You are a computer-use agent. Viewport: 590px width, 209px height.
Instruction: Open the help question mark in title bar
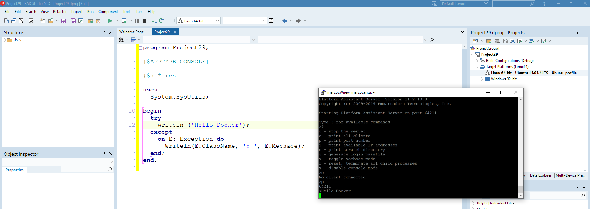pos(544,4)
